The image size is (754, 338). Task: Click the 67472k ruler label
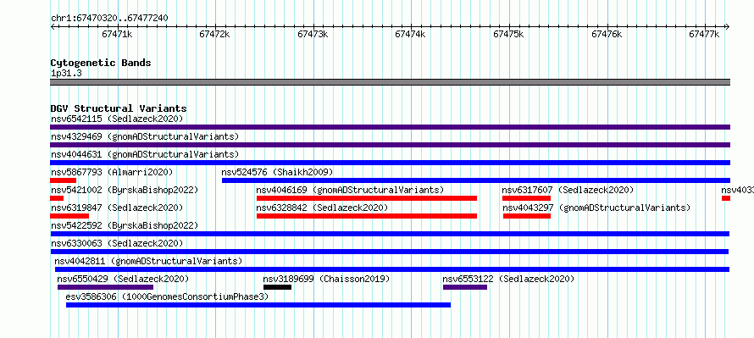pyautogui.click(x=214, y=34)
